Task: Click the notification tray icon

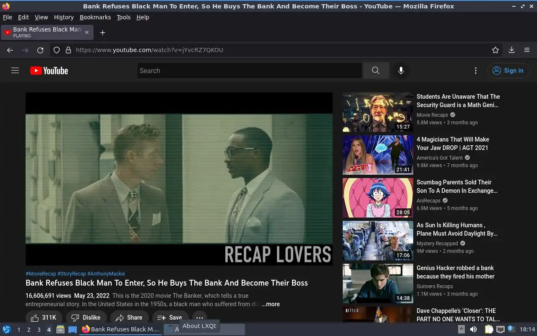Action: pyautogui.click(x=511, y=329)
